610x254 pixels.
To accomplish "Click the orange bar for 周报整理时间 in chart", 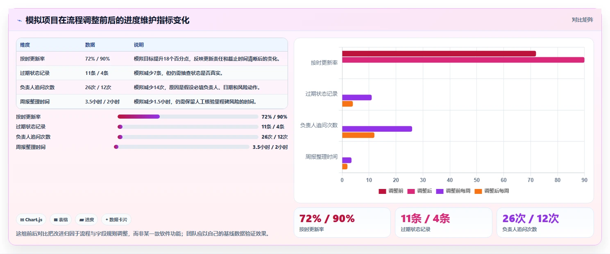I will (345, 166).
